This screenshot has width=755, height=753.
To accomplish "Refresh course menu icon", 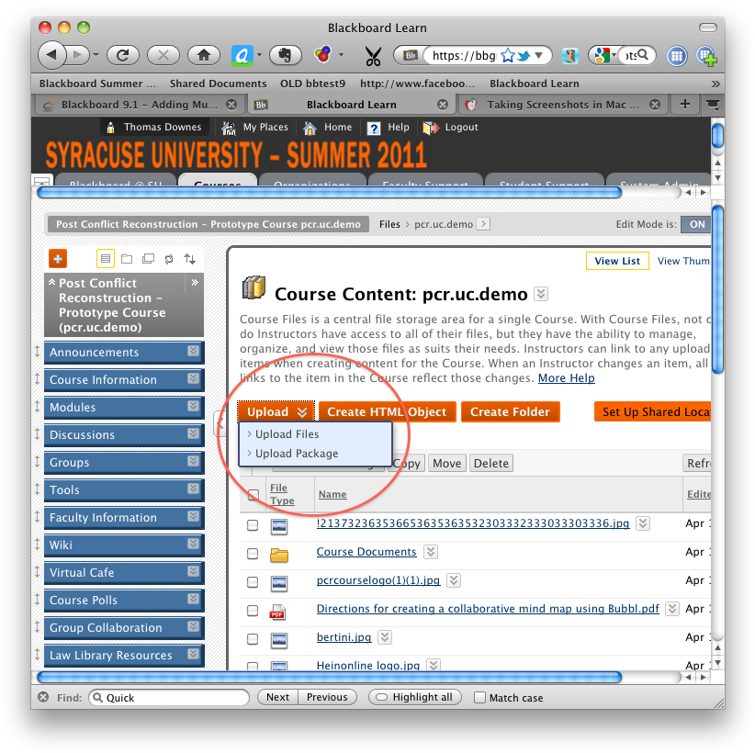I will point(169,259).
